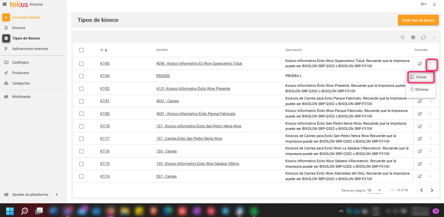Open the column view grid icon
Image resolution: width=444 pixels, height=217 pixels.
point(413,38)
